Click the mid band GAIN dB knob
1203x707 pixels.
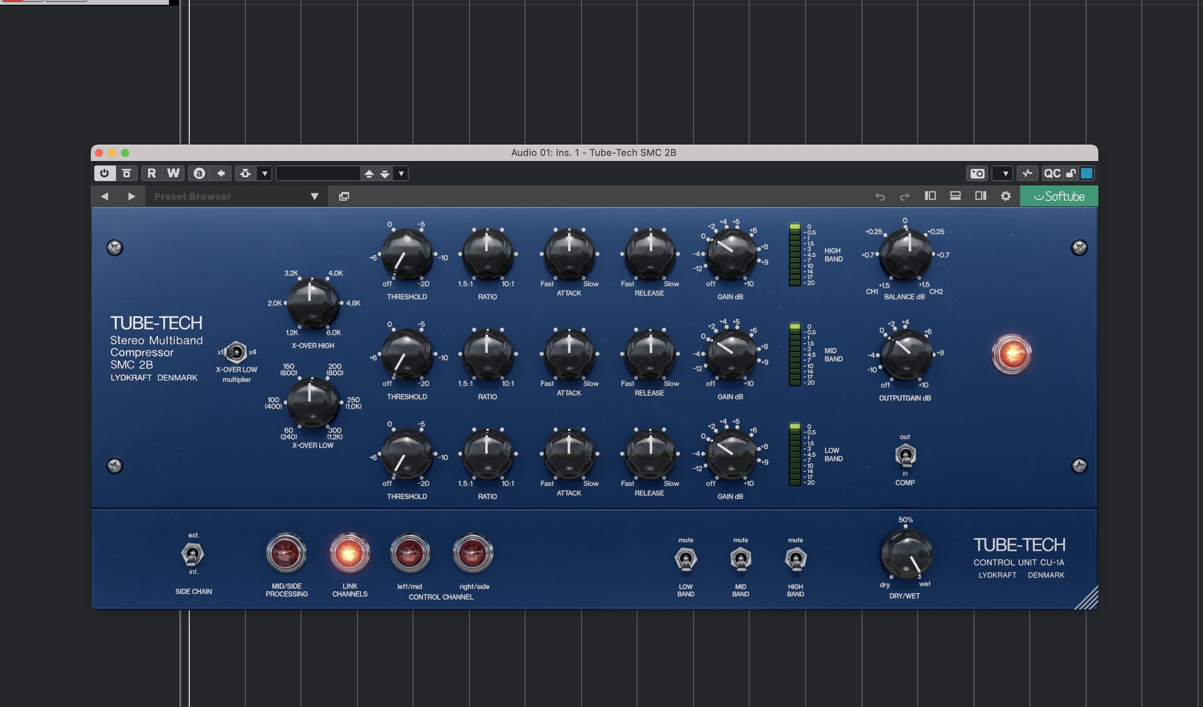pyautogui.click(x=731, y=354)
